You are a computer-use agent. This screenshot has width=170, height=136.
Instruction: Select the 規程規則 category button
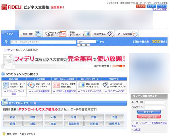coord(114,123)
